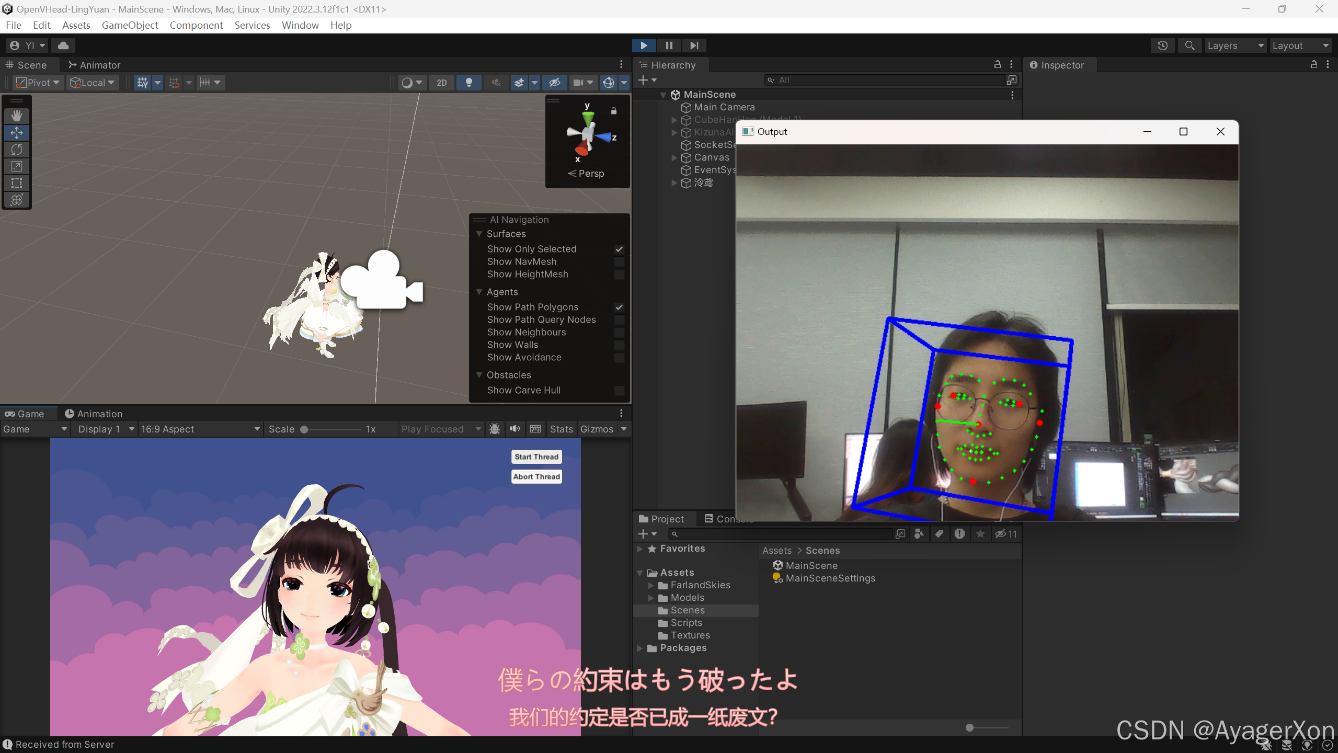1338x753 pixels.
Task: Open the Display 1 dropdown
Action: coord(106,429)
